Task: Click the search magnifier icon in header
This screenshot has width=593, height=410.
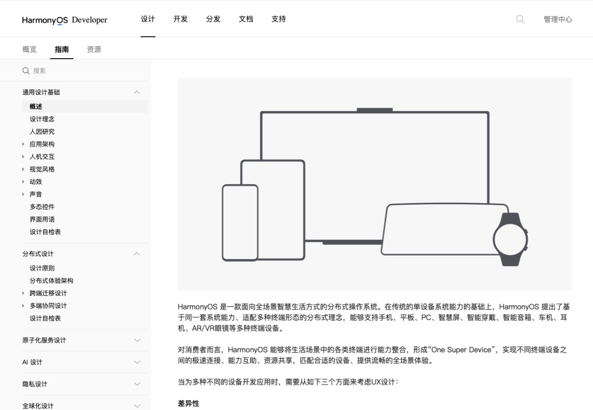Action: point(520,19)
